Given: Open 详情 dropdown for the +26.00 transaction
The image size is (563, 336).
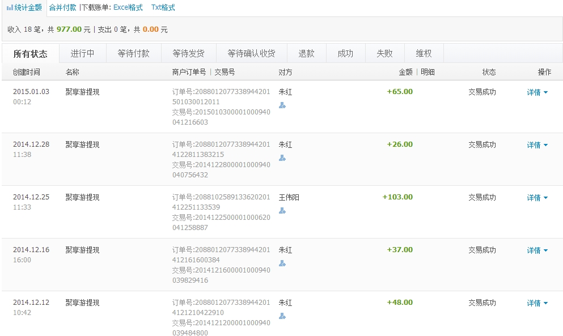Looking at the screenshot, I should [537, 145].
